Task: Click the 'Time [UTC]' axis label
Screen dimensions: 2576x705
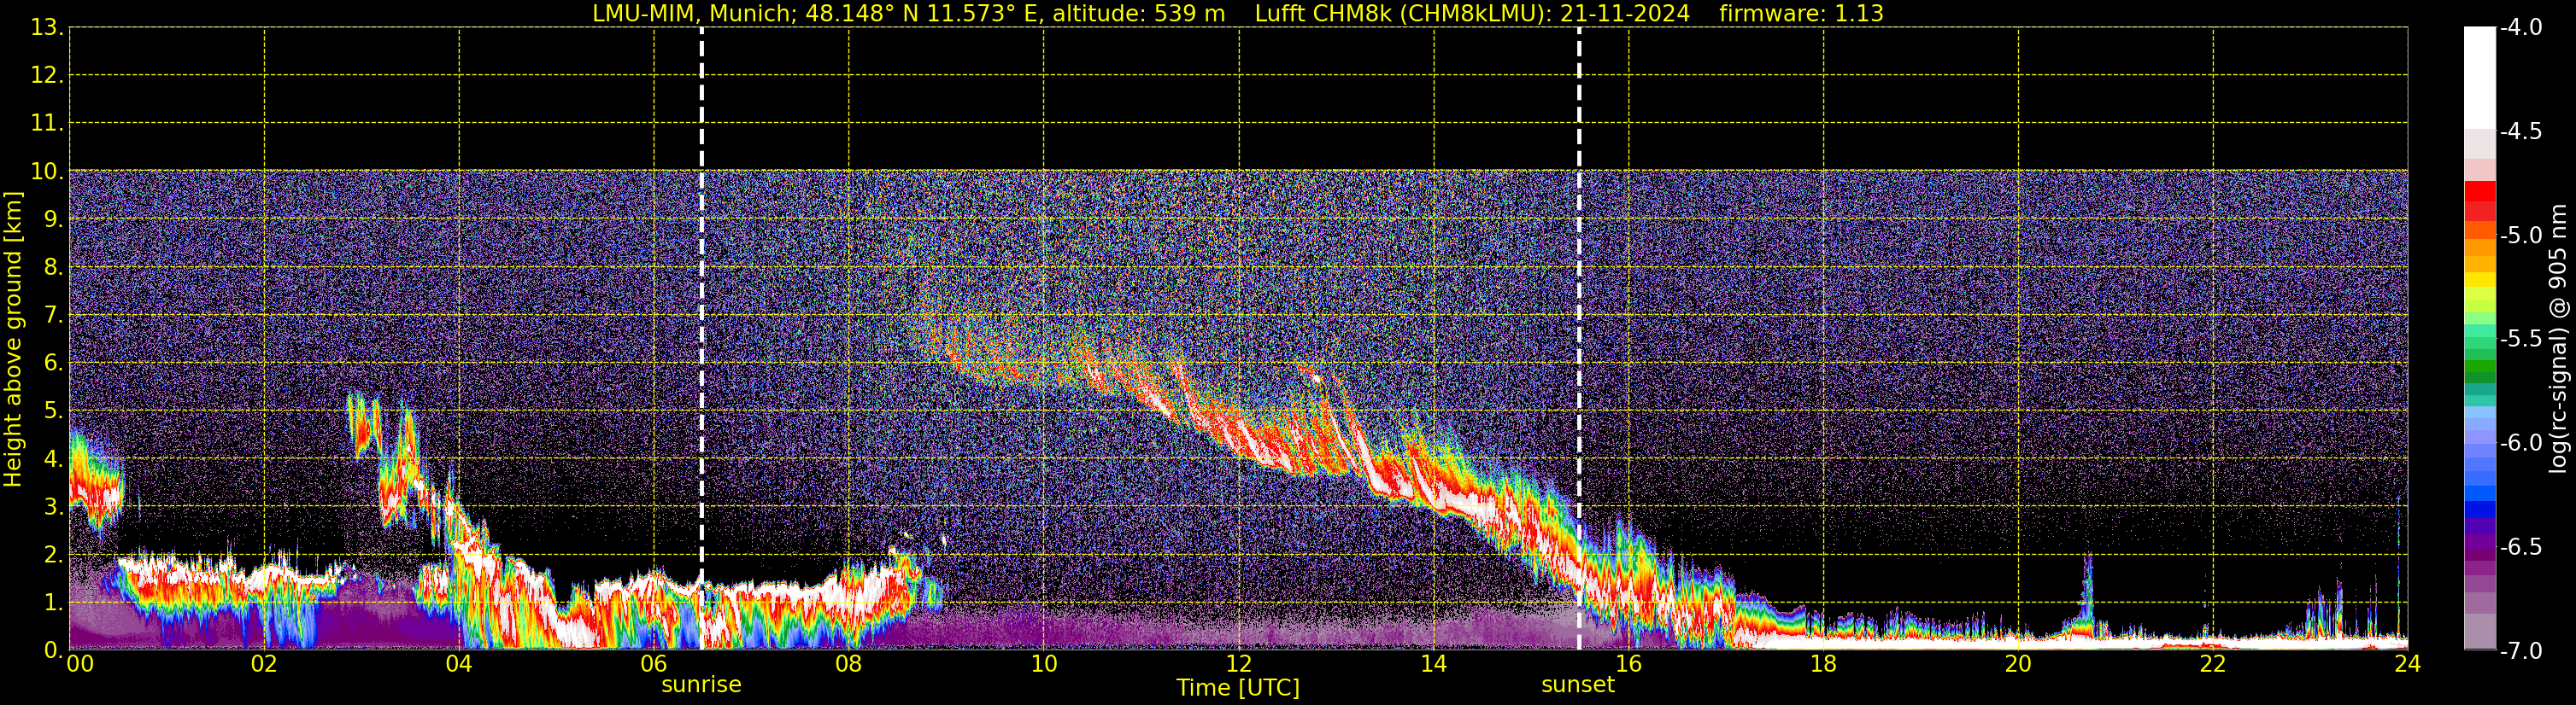Action: 1238,688
